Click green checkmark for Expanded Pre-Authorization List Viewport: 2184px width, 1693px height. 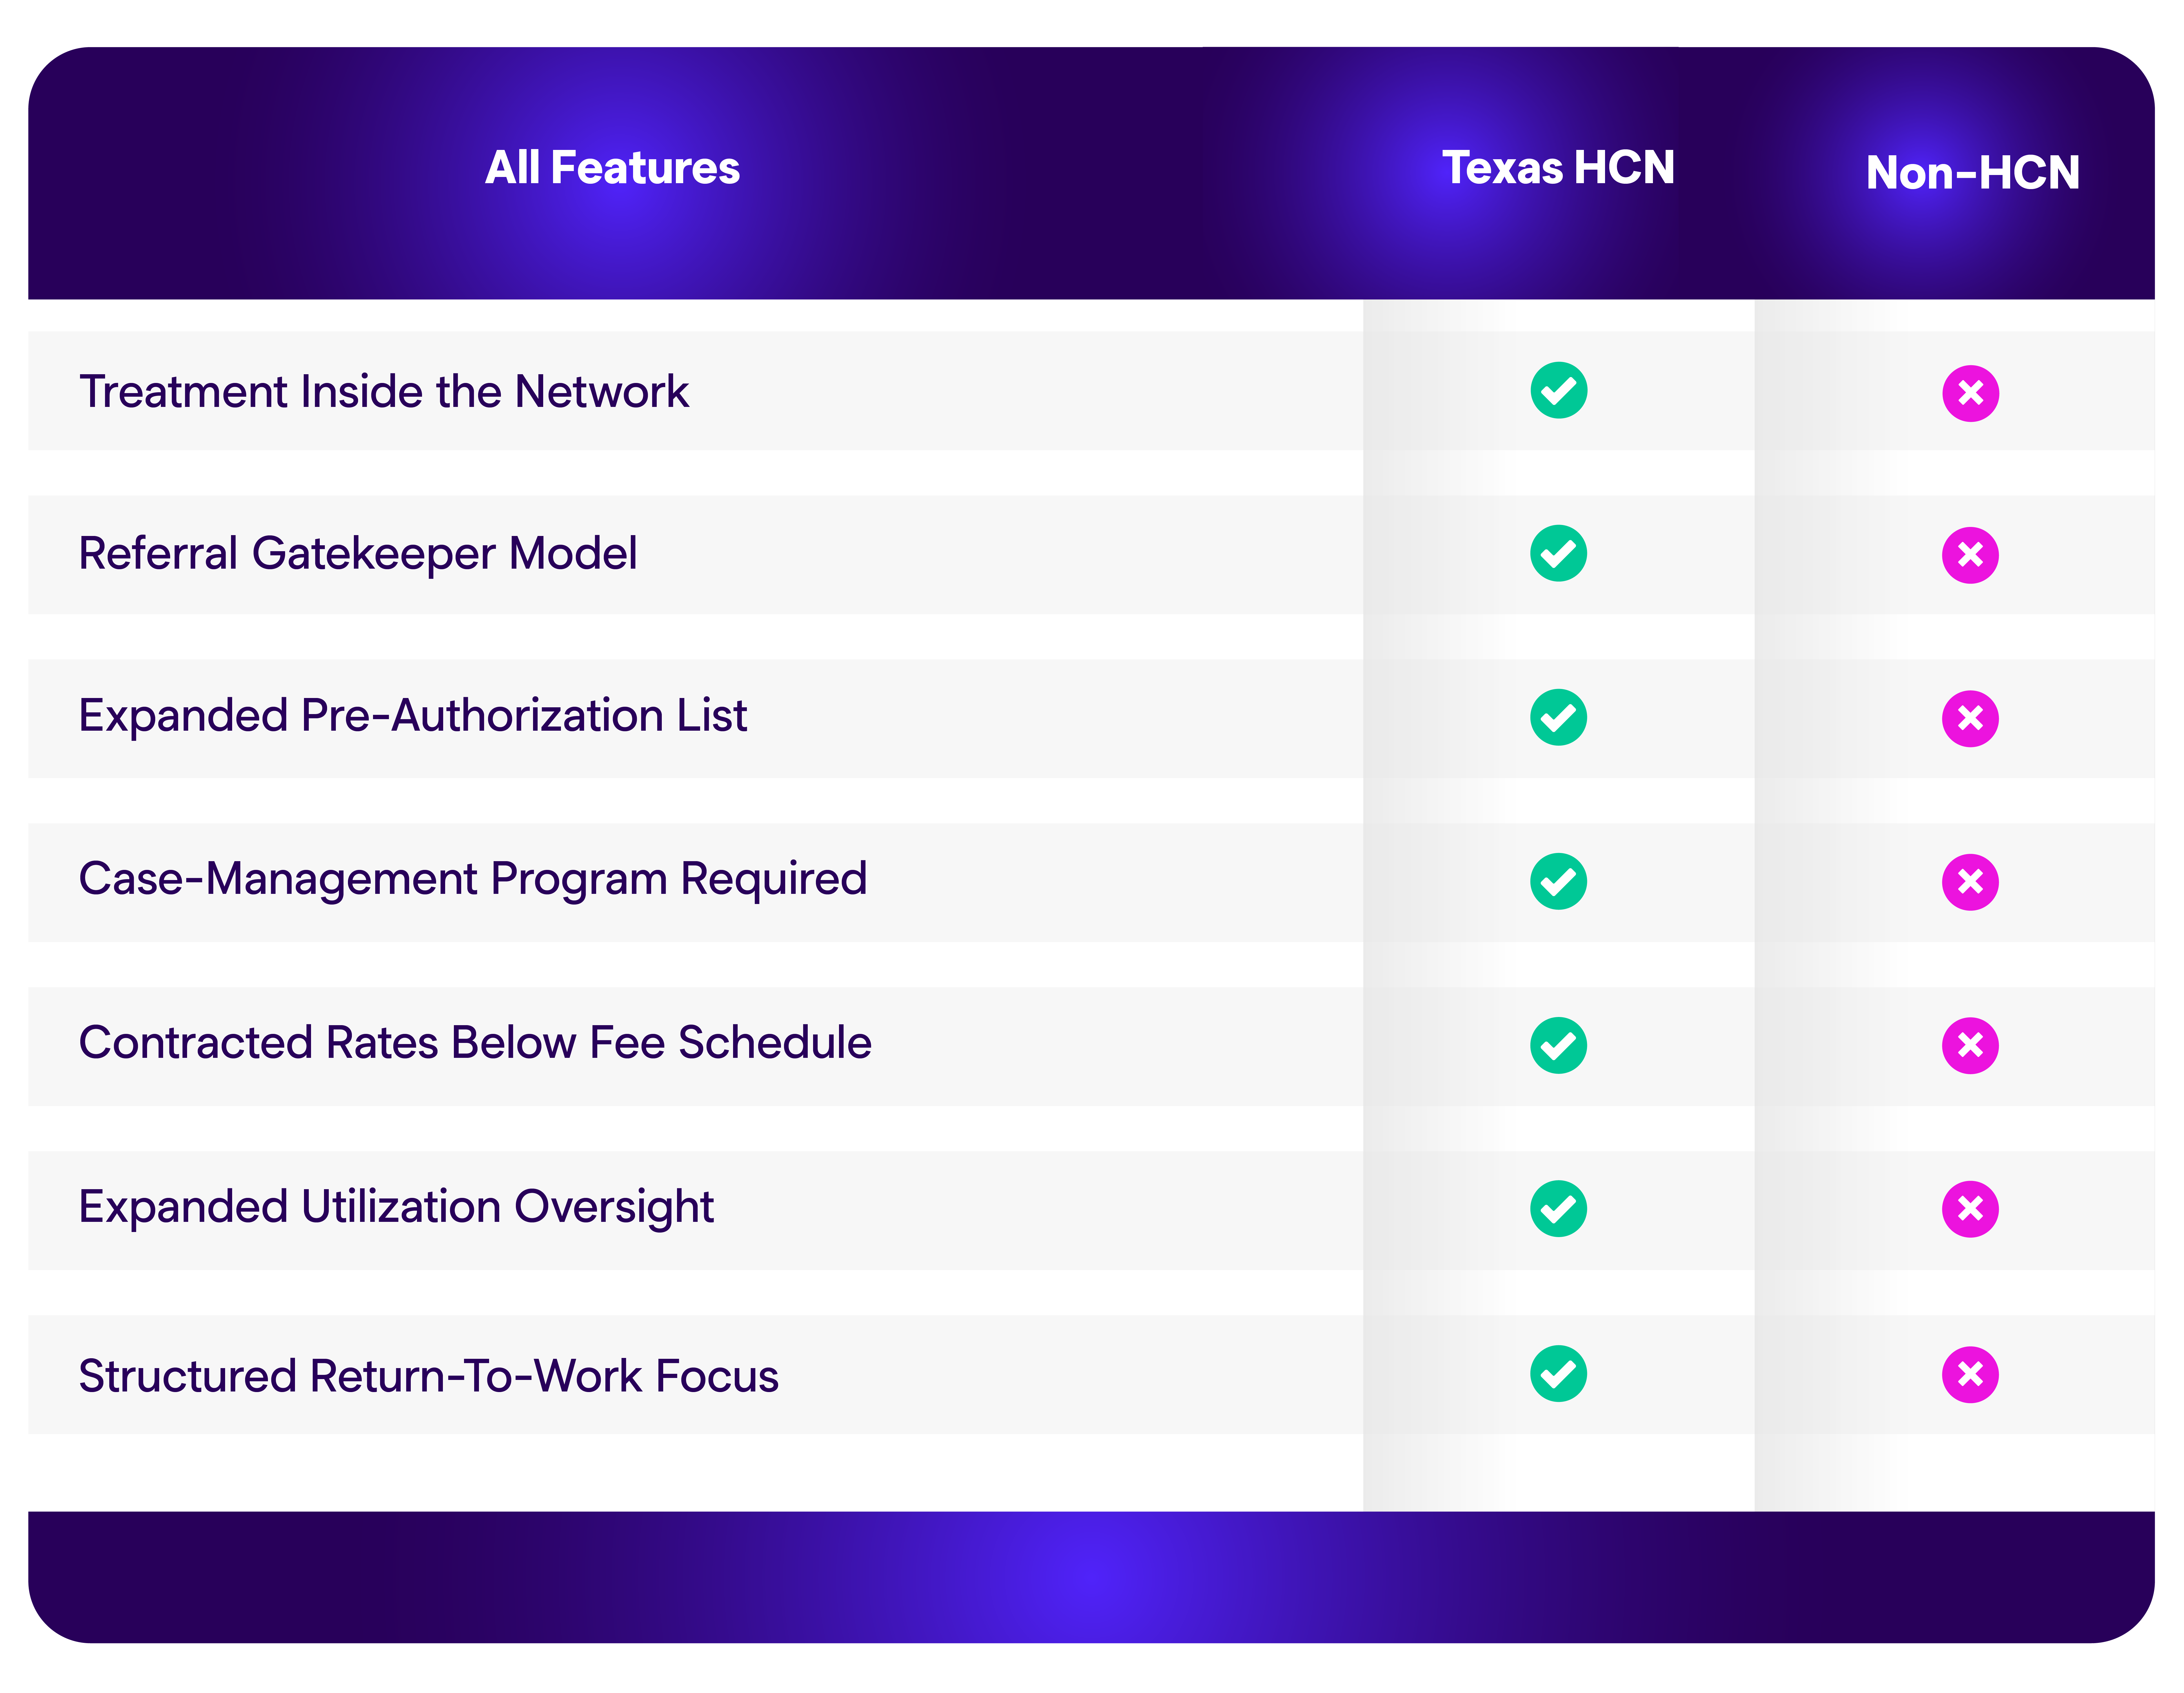[x=1558, y=717]
